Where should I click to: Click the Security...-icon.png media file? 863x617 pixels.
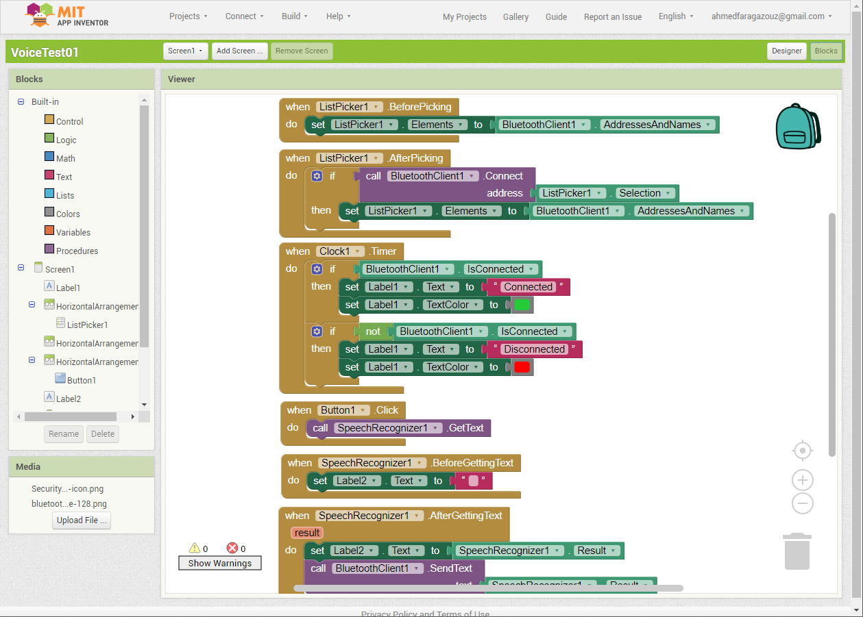[x=67, y=489]
